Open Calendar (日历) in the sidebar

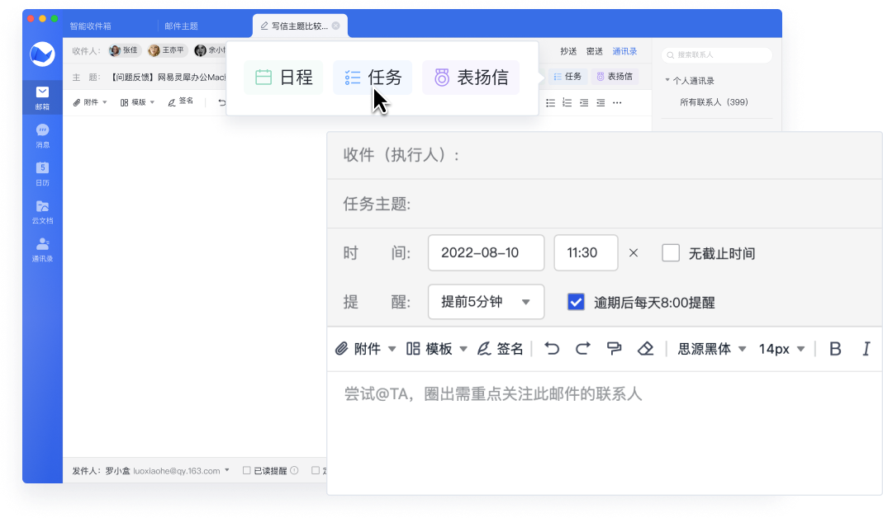pyautogui.click(x=42, y=173)
